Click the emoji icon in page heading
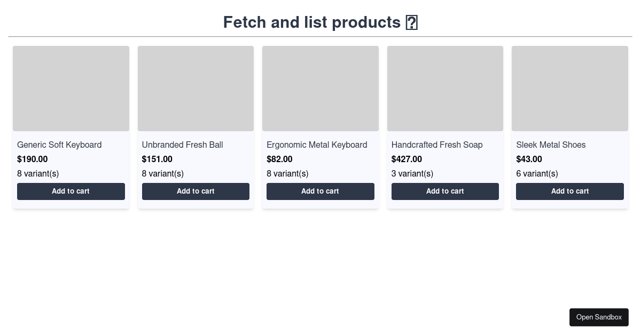 (x=411, y=22)
